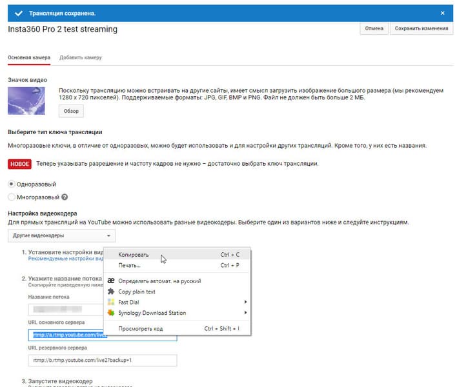Click puzzle icon beside Copy plain text
This screenshot has height=387, width=457.
[111, 291]
